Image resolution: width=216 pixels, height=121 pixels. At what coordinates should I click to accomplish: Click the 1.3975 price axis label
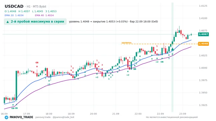[x=203, y=80]
